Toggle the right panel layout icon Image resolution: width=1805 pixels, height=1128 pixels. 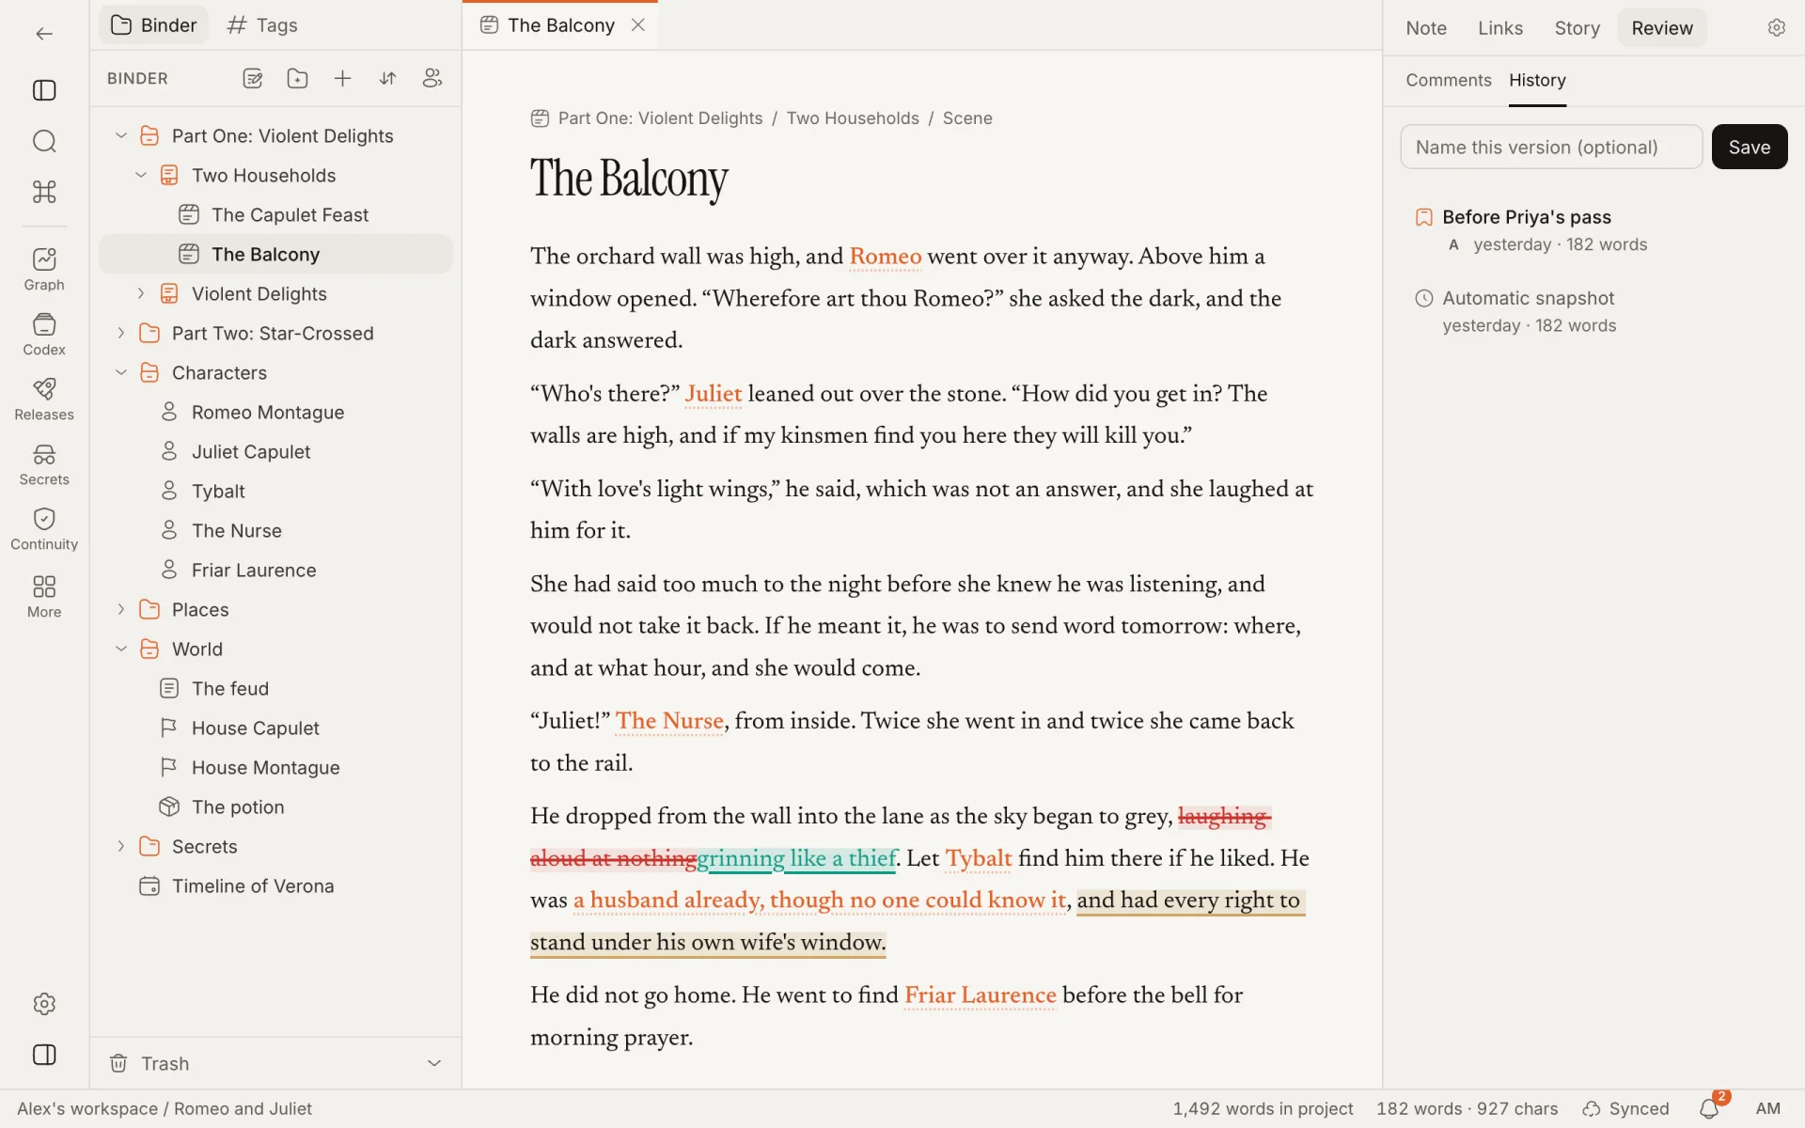[x=44, y=1055]
